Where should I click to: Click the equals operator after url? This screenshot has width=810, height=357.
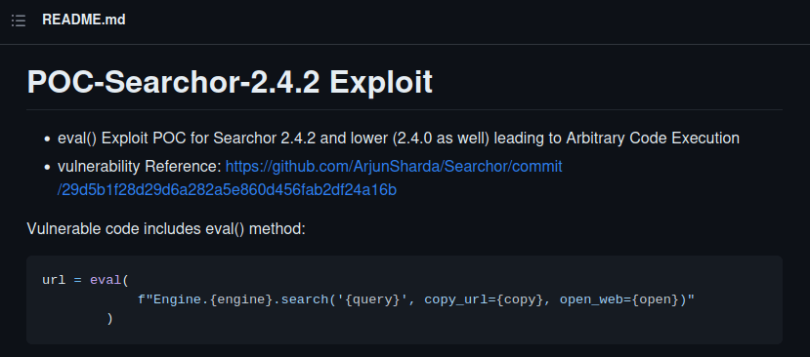pyautogui.click(x=77, y=280)
